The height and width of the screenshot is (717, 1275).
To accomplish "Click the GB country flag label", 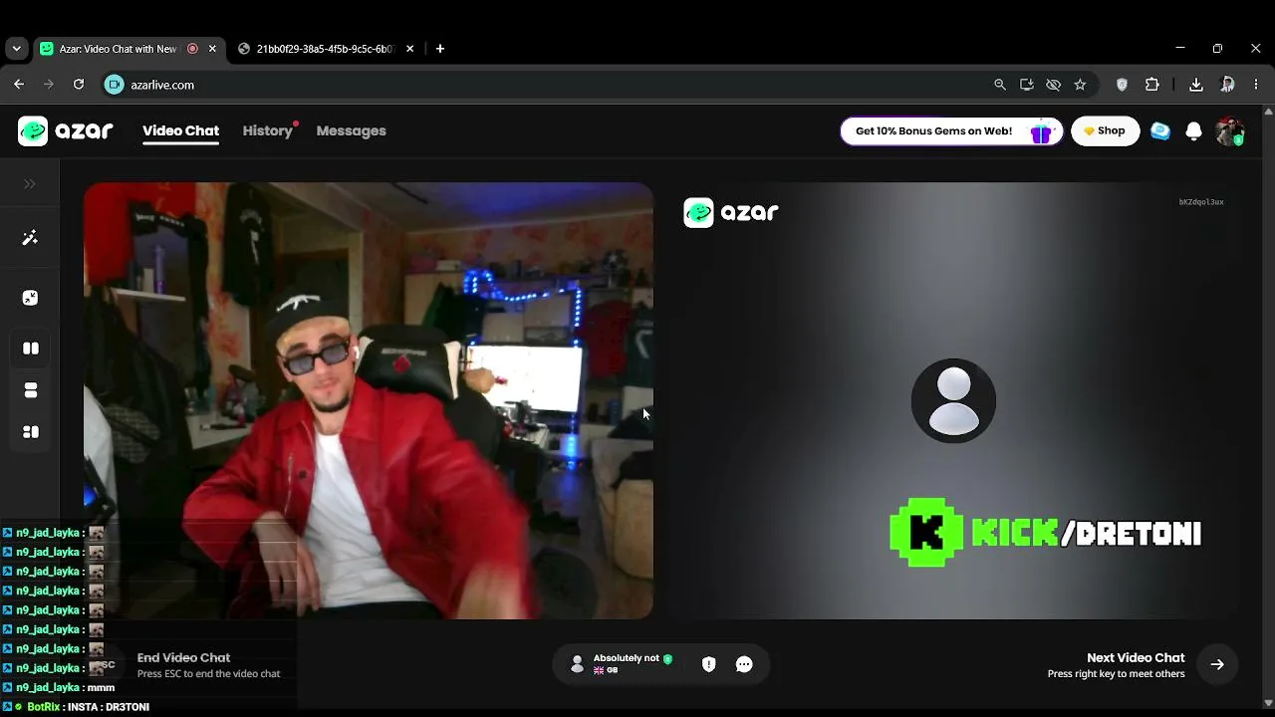I will coord(606,670).
